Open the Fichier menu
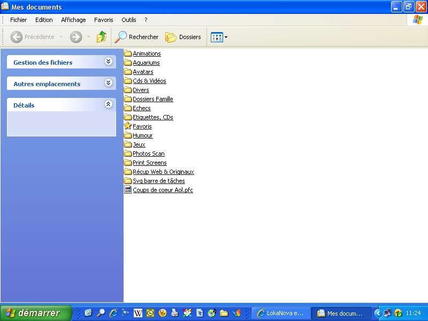Viewport: 428px width, 321px height. 18,20
